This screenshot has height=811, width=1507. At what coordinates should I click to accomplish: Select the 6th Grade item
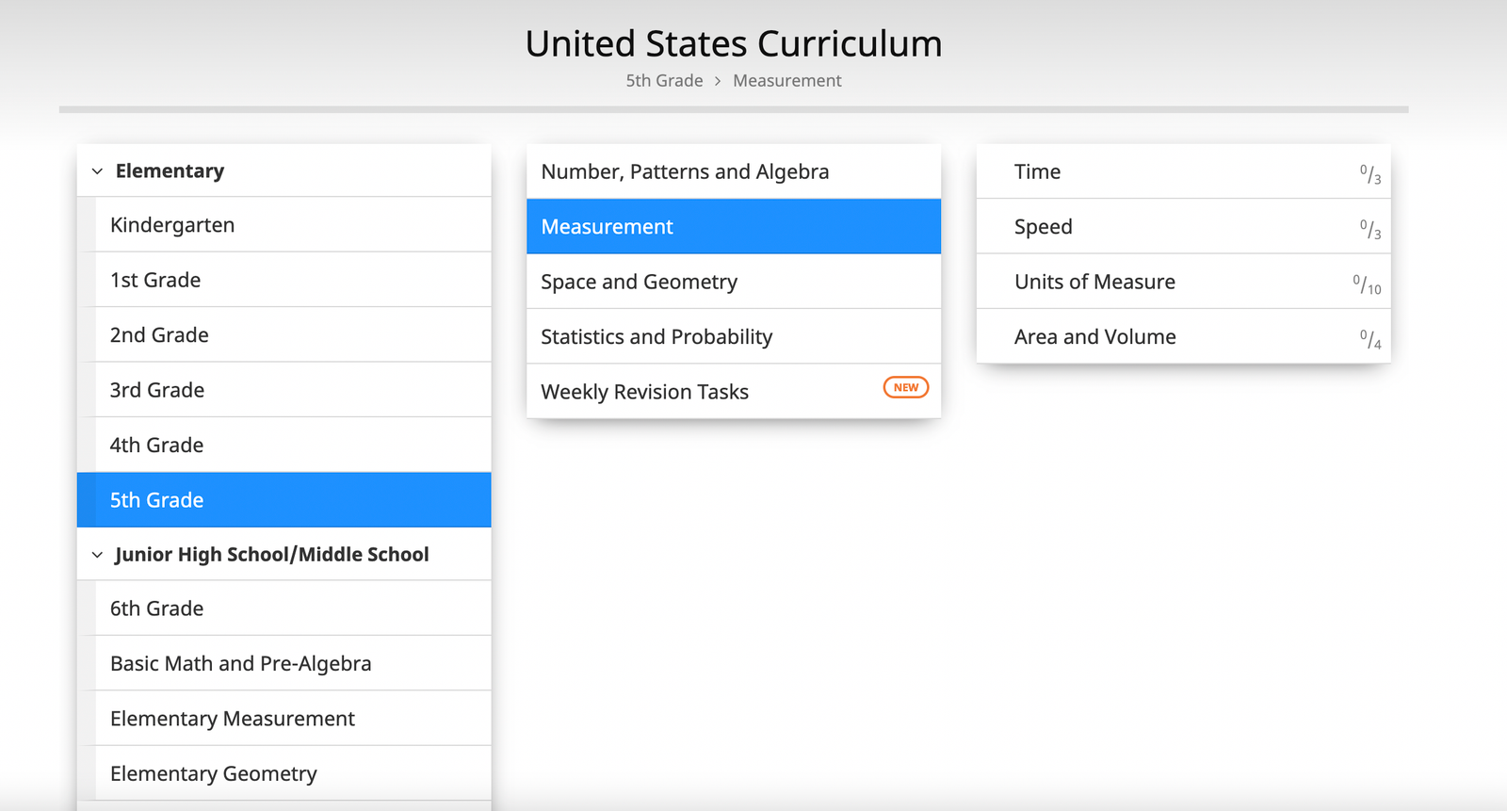tap(157, 608)
